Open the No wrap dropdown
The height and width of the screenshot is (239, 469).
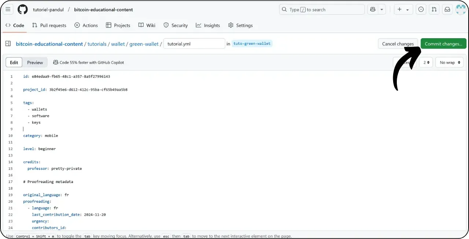[x=449, y=62]
